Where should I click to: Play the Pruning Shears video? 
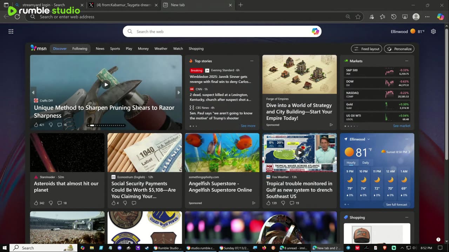point(106,84)
